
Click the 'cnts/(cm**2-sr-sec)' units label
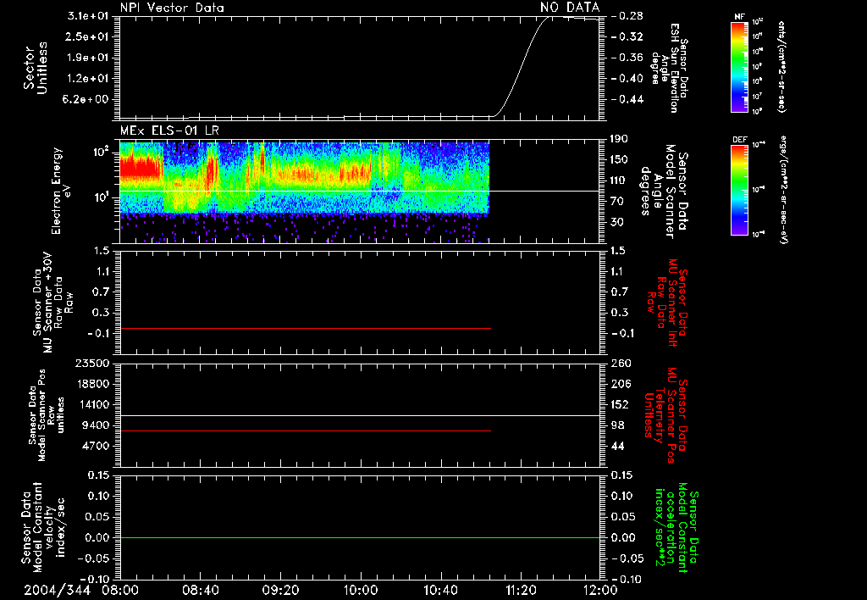[781, 66]
